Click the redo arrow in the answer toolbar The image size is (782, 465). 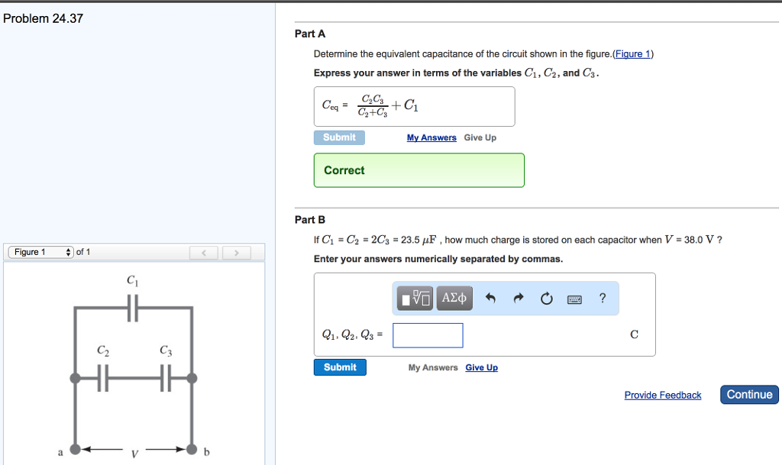[x=519, y=298]
